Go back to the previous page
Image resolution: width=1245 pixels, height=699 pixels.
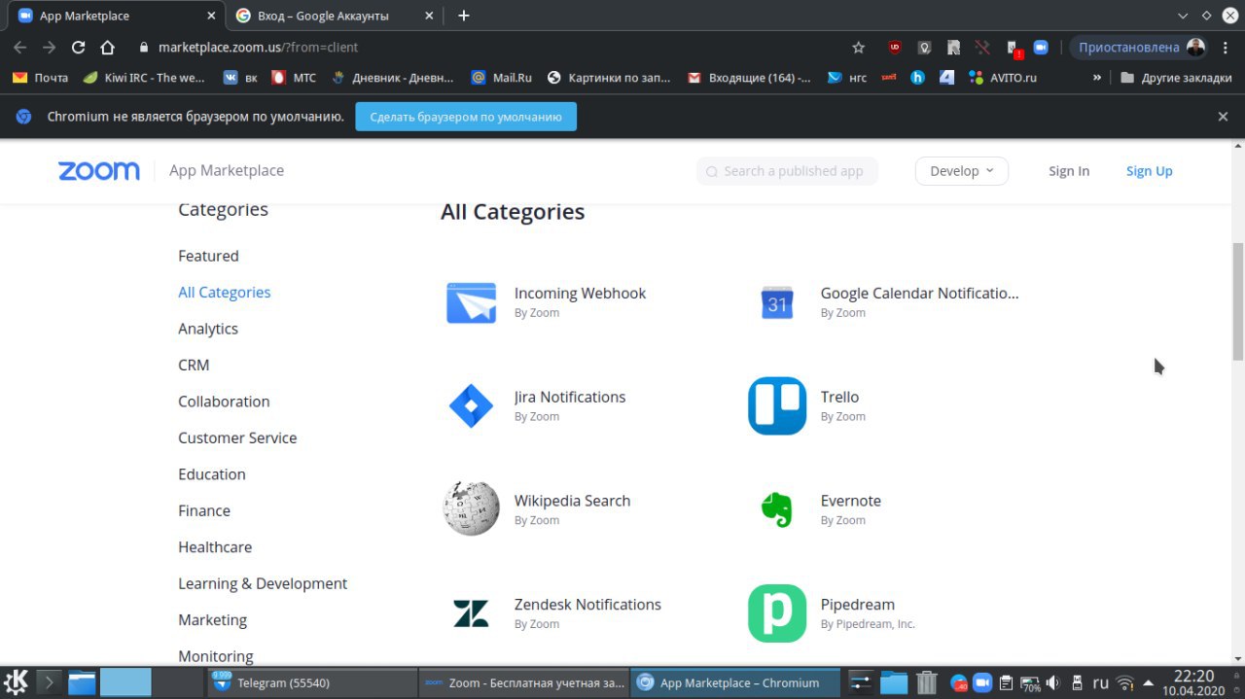pos(19,47)
